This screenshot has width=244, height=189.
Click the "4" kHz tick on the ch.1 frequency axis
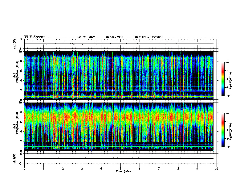21,81
